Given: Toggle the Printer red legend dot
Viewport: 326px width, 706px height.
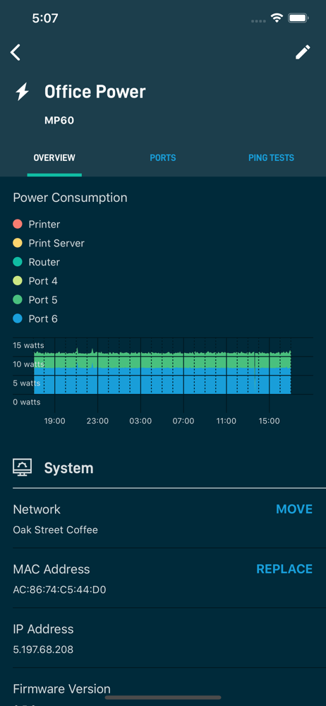Looking at the screenshot, I should click(x=18, y=224).
